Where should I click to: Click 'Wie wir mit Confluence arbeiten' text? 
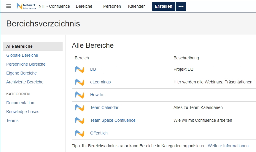pos(203,120)
